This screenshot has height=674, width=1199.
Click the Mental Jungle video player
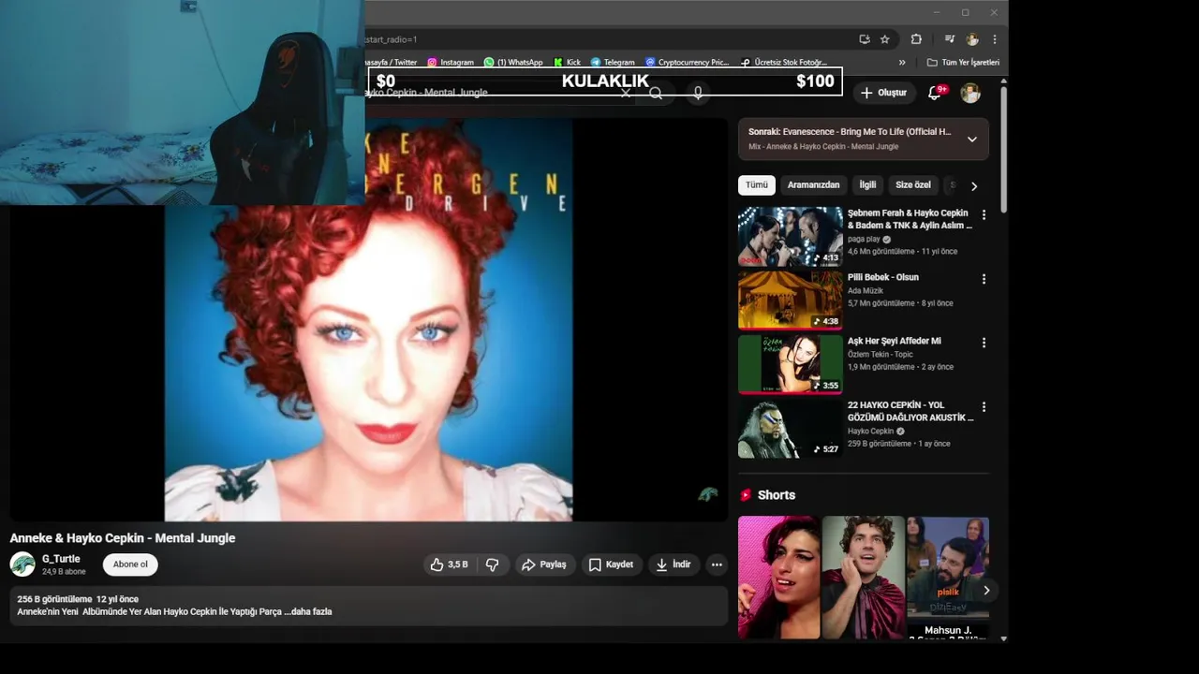coord(369,318)
